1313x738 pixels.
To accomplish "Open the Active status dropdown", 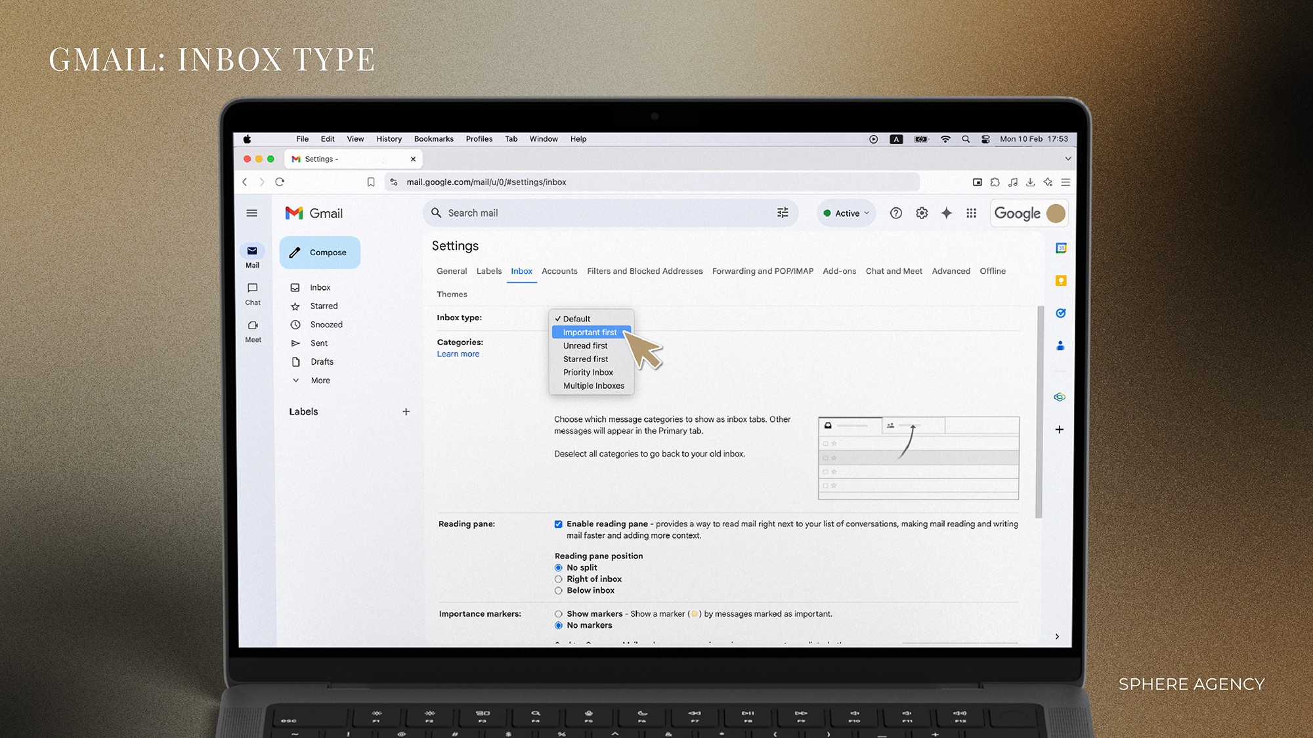I will 846,213.
